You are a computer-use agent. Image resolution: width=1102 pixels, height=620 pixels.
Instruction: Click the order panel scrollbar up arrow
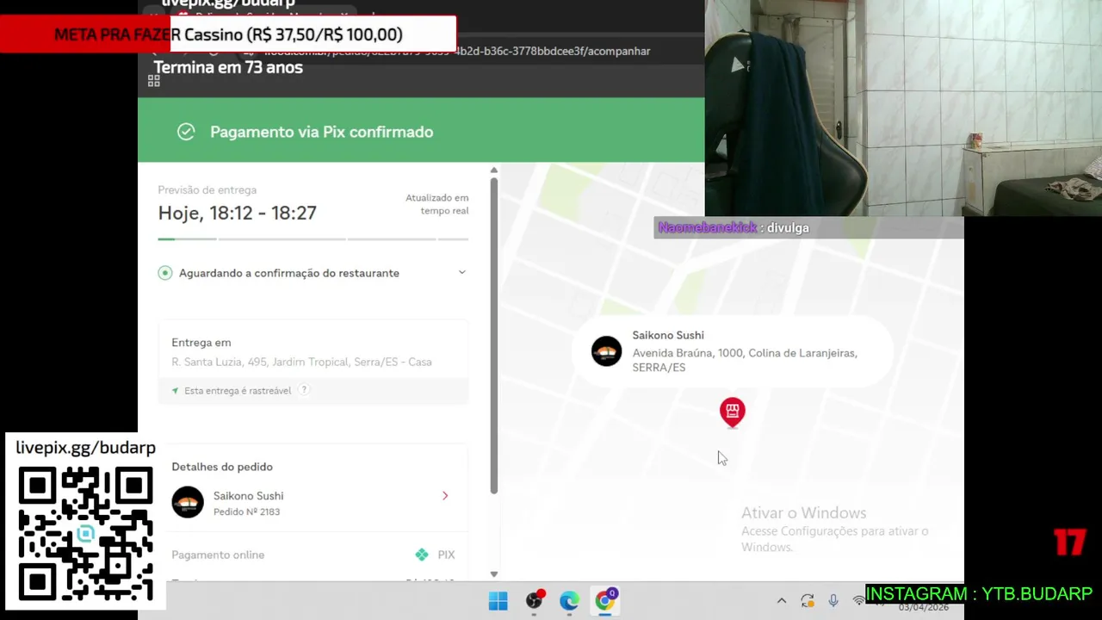tap(493, 170)
